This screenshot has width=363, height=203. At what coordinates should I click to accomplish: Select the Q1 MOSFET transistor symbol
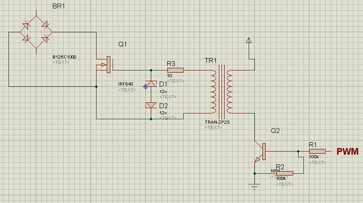click(x=105, y=65)
